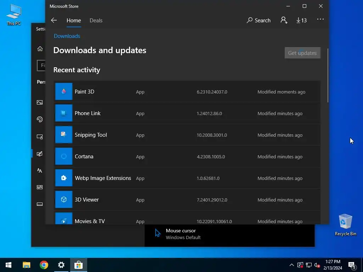
Task: Select the Paint 3D row name
Action: click(84, 92)
